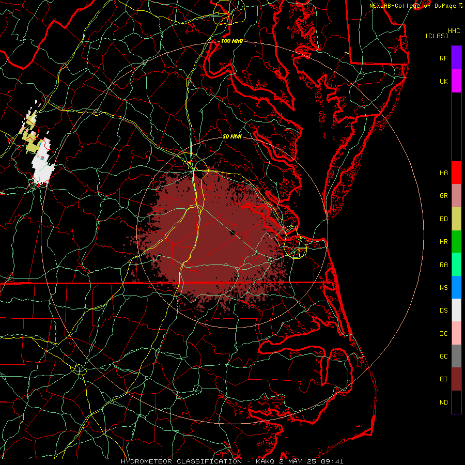Click the 100 NMI range ring label

[232, 41]
